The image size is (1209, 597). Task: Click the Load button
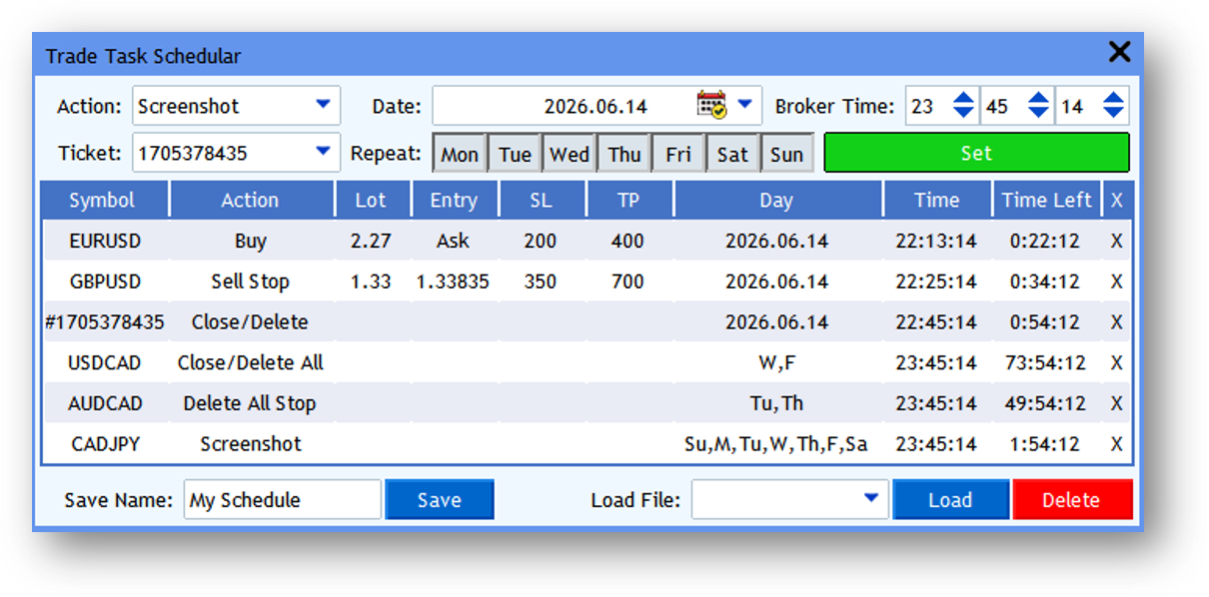(950, 500)
